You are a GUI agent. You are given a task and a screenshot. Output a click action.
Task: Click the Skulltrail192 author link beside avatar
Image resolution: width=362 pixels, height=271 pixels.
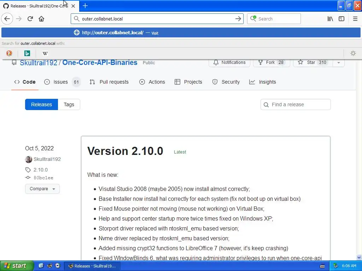tap(47, 159)
